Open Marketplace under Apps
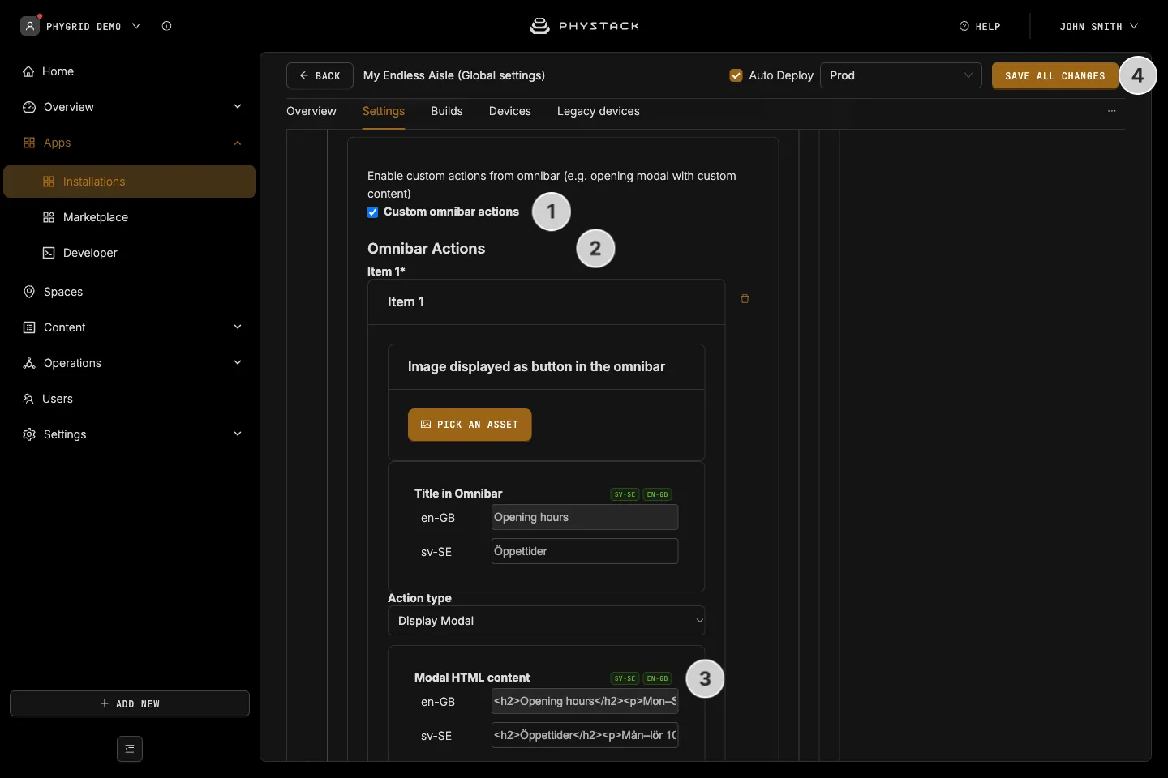This screenshot has height=778, width=1168. click(130, 217)
